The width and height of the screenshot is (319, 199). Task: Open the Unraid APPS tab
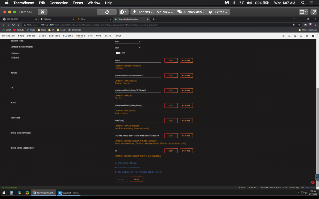pyautogui.click(x=99, y=36)
